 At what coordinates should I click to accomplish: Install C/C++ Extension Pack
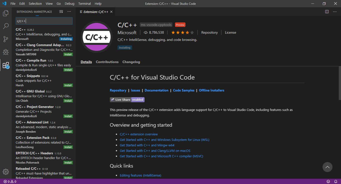pyautogui.click(x=68, y=147)
